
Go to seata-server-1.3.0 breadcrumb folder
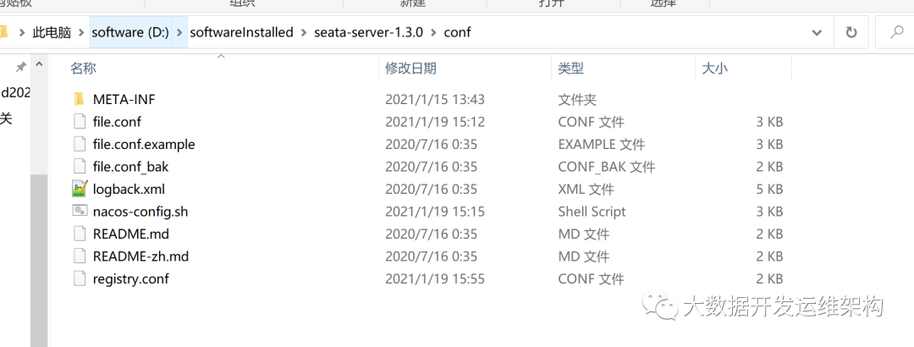click(368, 33)
